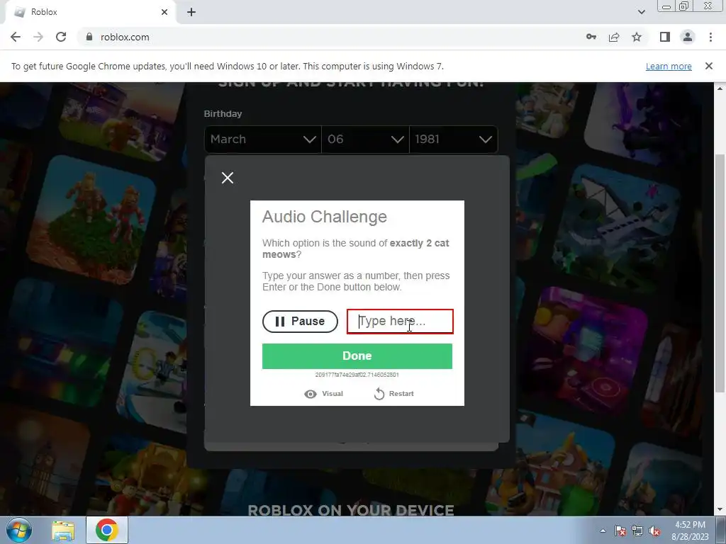Toggle the browser side panel
The image size is (726, 544).
point(665,37)
